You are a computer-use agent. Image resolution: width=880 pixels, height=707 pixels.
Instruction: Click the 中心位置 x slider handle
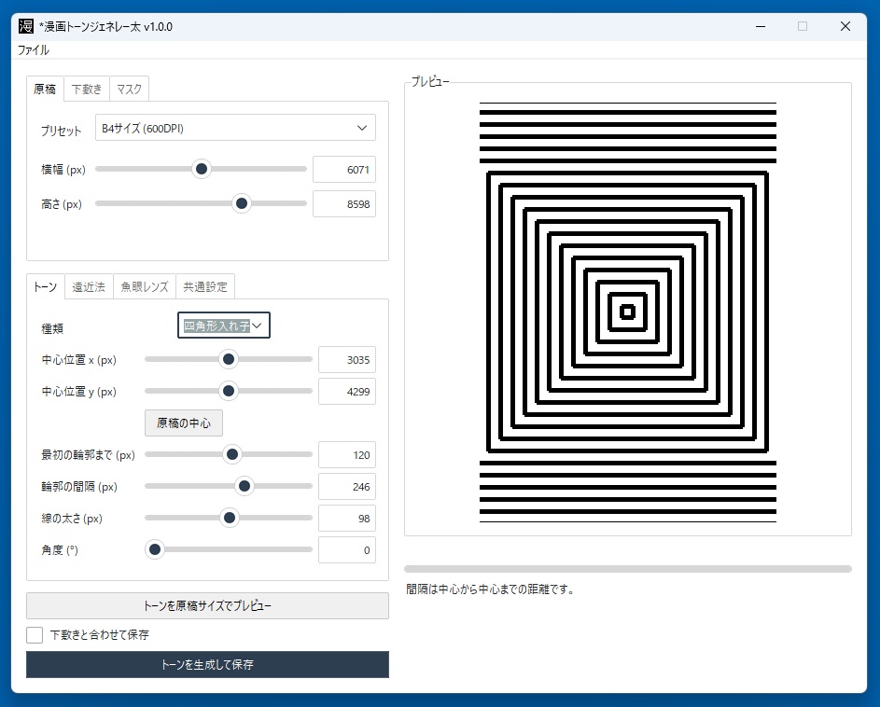pyautogui.click(x=229, y=359)
